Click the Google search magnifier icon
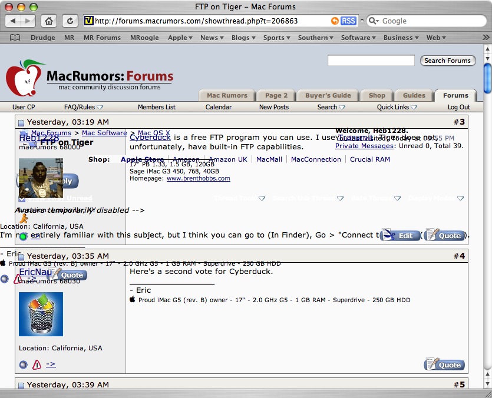 click(372, 21)
